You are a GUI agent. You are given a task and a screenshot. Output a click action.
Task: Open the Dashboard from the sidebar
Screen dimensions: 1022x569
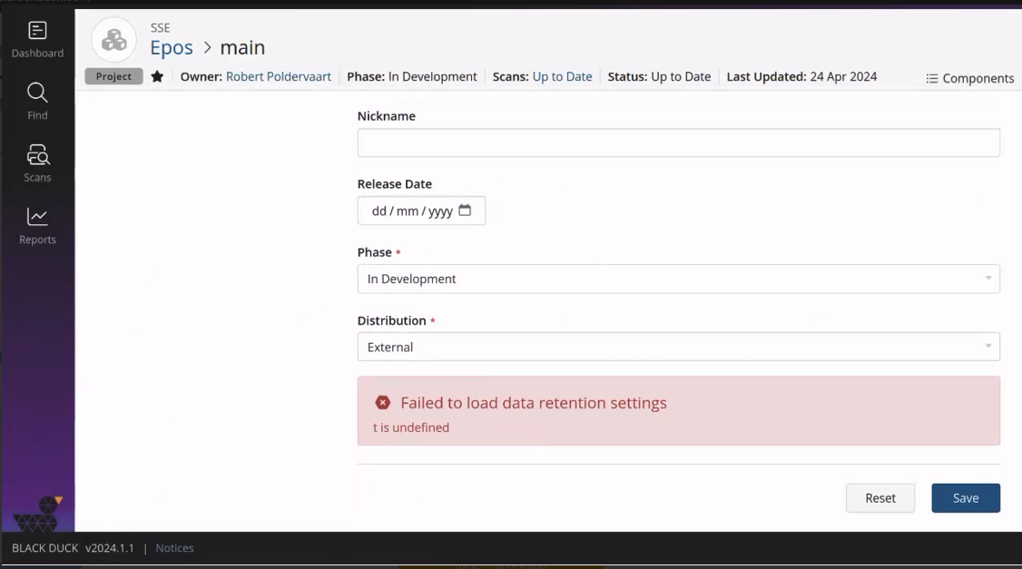(x=36, y=38)
